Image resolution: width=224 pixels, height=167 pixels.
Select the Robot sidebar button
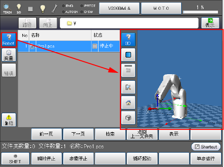(9, 40)
